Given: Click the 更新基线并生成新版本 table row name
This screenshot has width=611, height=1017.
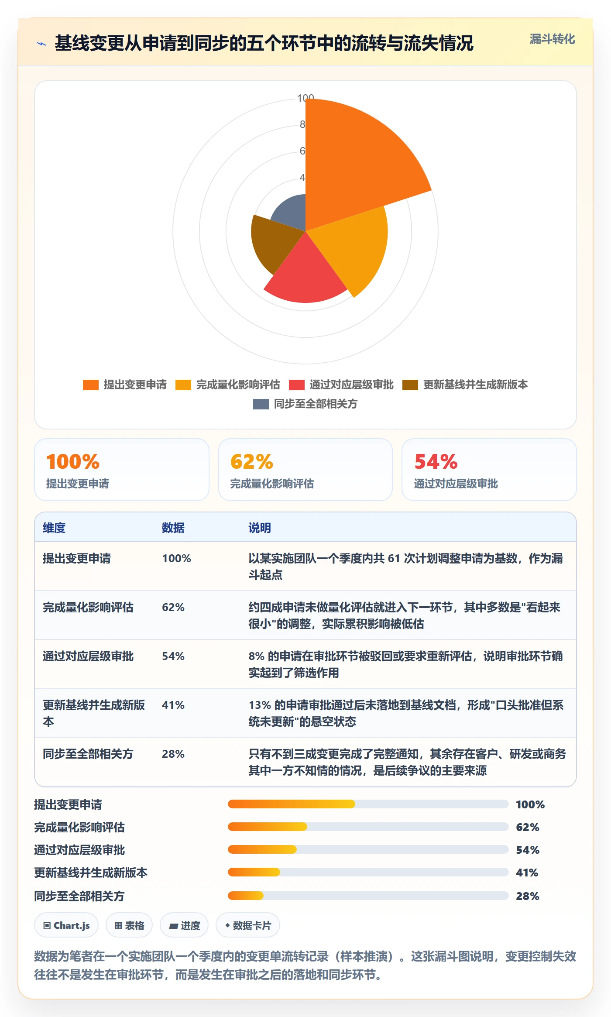Looking at the screenshot, I should pos(94,713).
